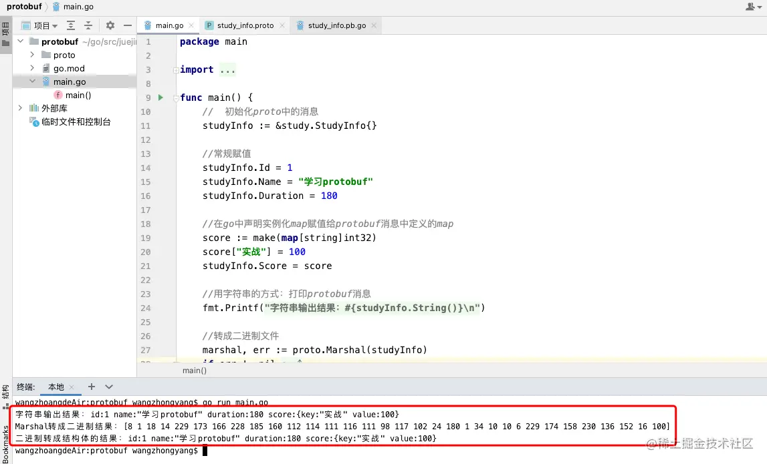
Task: Click the proto.Marshal(studyInfo) code line
Action: [315, 350]
